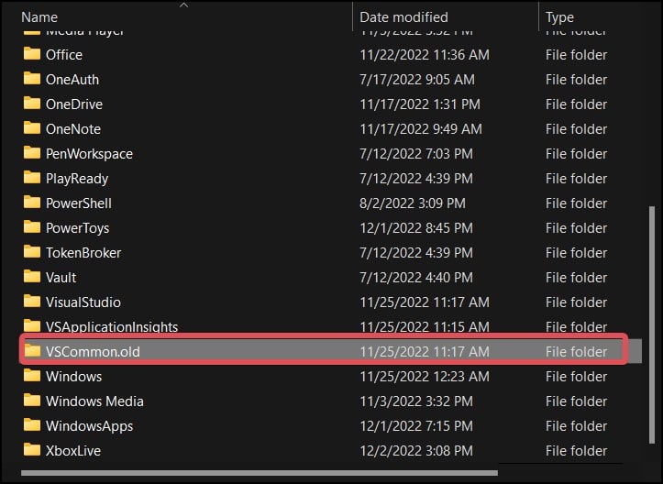Click the date 12/1/2022 7:15 PM
Screen dimensions: 663x484
[x=416, y=426]
